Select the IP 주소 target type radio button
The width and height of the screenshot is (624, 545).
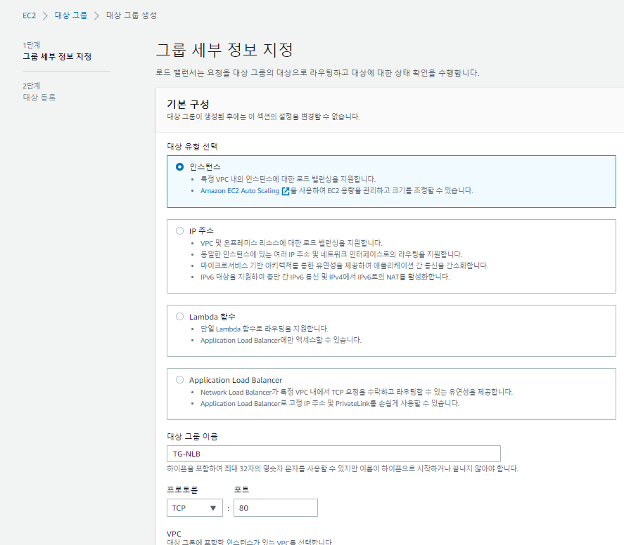(180, 231)
